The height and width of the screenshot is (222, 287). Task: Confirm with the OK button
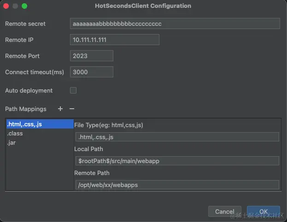263,211
